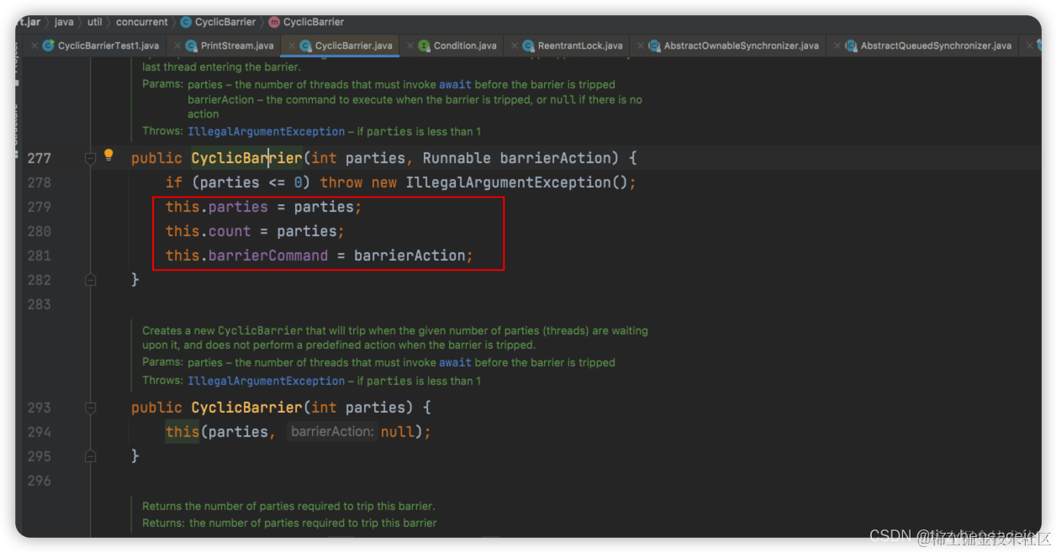Close the CyclicBarrierTest1.java tab
The width and height of the screenshot is (1057, 553).
tap(34, 46)
